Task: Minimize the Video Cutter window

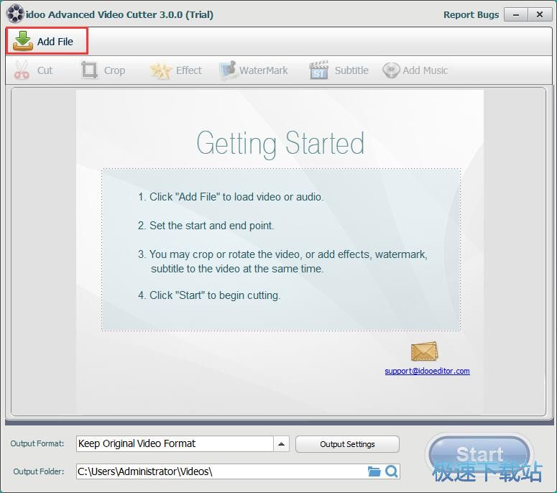Action: (x=516, y=15)
